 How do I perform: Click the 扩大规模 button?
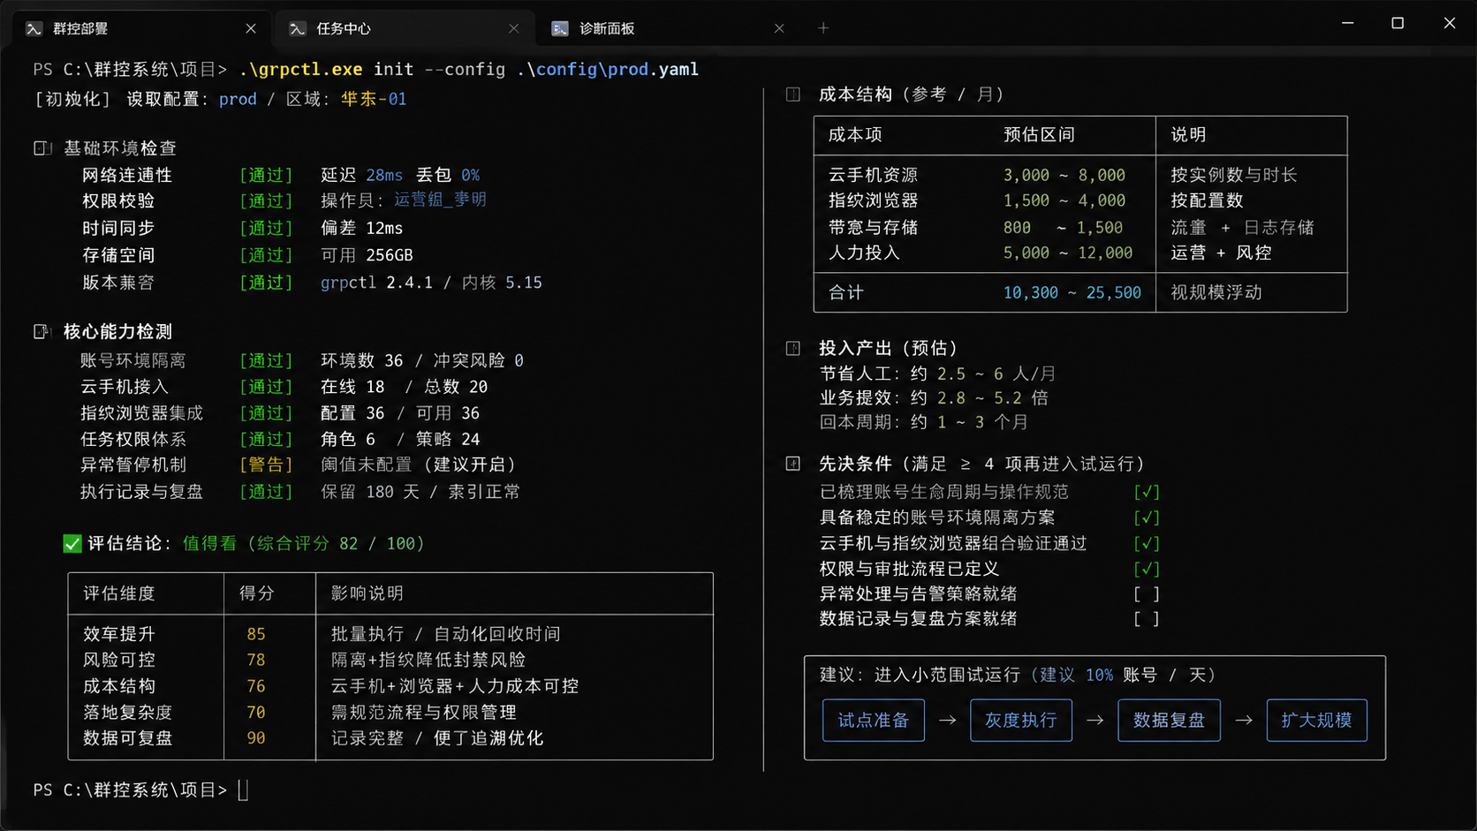[1317, 720]
